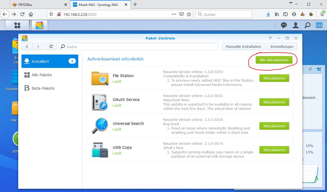Viewport: 327px width, 192px height.
Task: Open the DSM widgets panel icon
Action: 319,25
